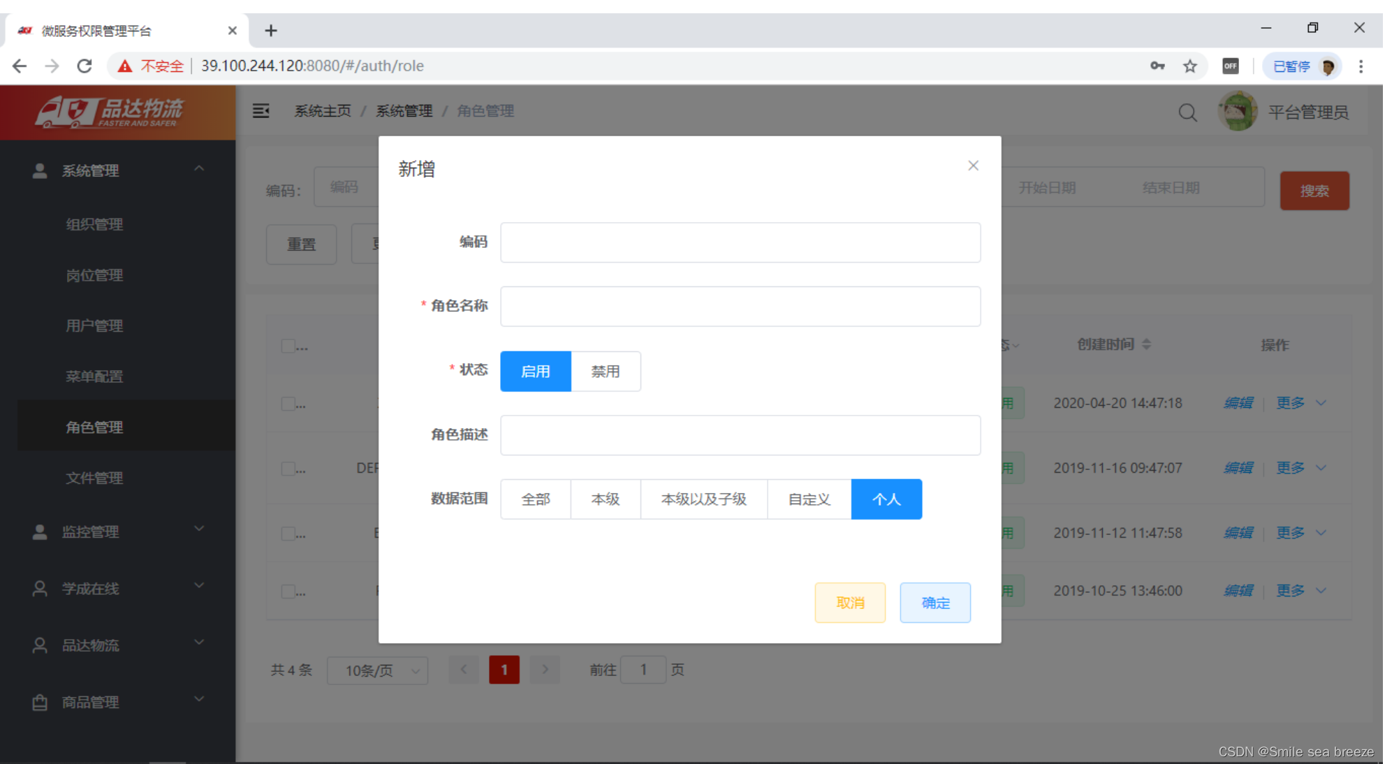Click the 取消 button
This screenshot has width=1385, height=764.
850,602
